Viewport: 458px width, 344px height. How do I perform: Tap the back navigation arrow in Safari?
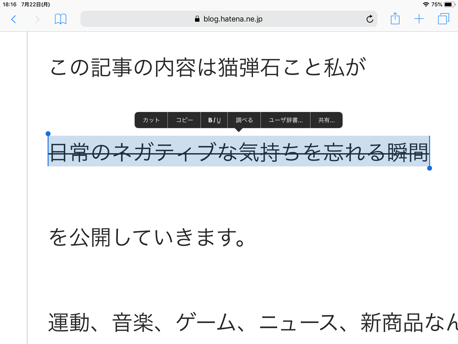pos(13,19)
